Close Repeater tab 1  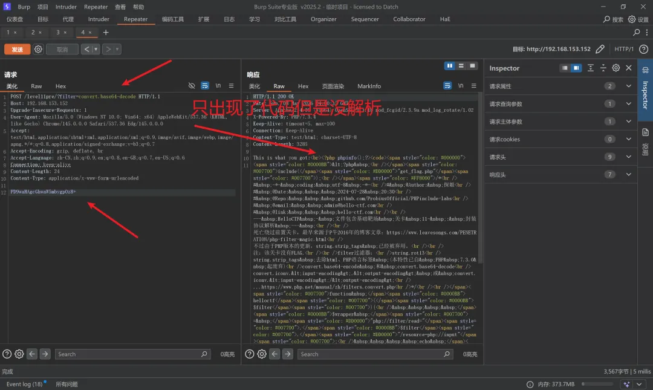pyautogui.click(x=15, y=32)
